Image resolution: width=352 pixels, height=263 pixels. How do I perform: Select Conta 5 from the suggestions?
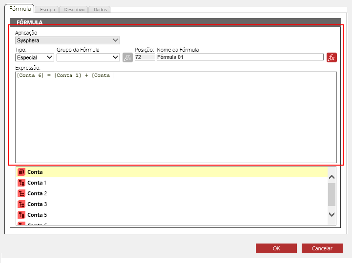pyautogui.click(x=172, y=215)
